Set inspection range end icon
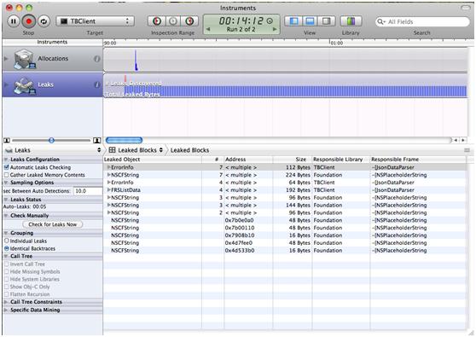Image resolution: width=476 pixels, height=337 pixels. point(189,21)
